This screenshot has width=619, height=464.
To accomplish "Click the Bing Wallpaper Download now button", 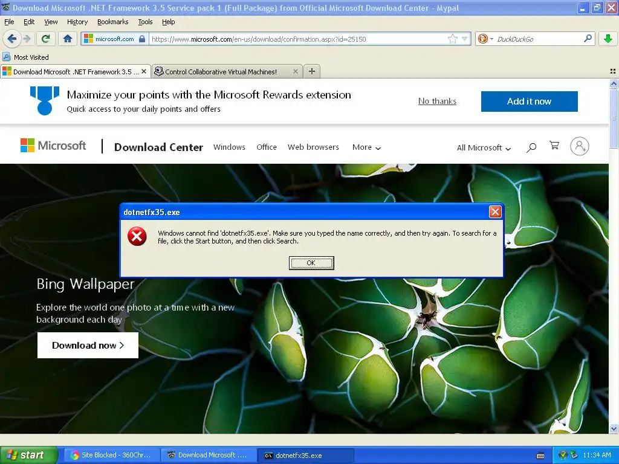I will pyautogui.click(x=88, y=345).
